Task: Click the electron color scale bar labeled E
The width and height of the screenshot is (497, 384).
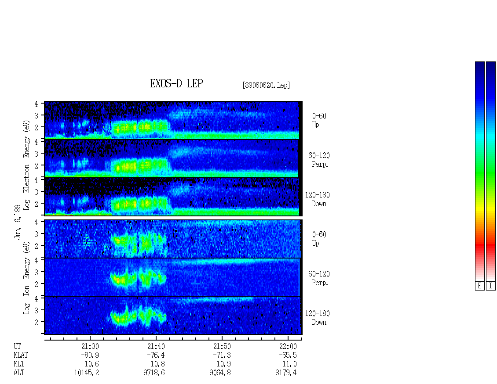Action: [x=479, y=171]
